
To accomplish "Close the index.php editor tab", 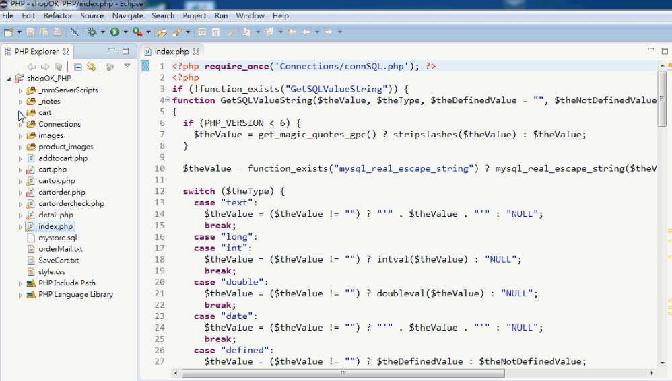I will tap(196, 51).
